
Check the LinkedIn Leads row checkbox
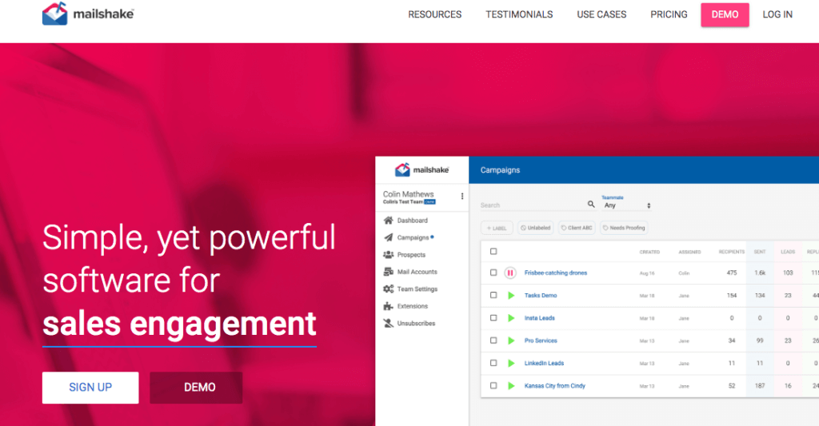[493, 363]
